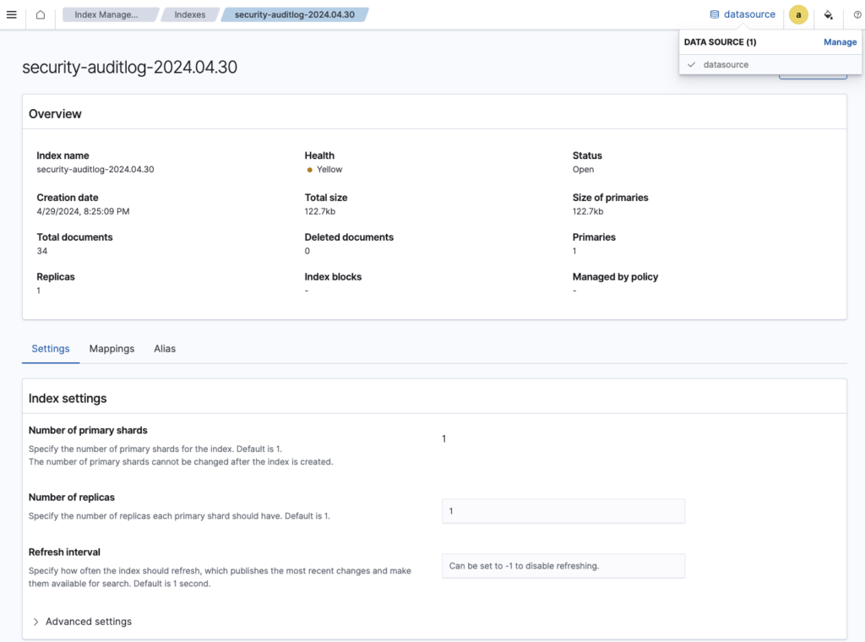Click the security-auditlog-2024.04.30 breadcrumb

pos(294,14)
